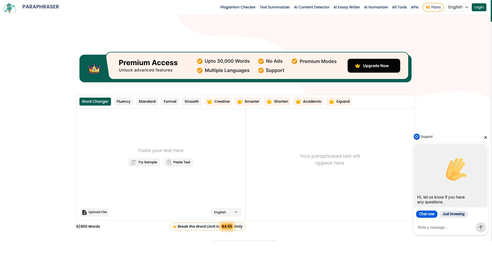Open the input language English dropdown
This screenshot has height=276, width=492.
226,212
